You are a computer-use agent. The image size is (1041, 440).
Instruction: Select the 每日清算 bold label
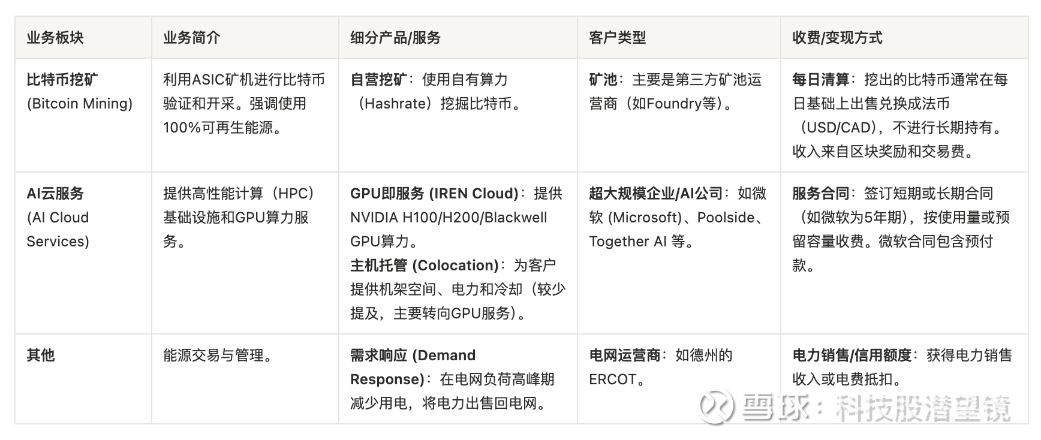click(x=820, y=80)
